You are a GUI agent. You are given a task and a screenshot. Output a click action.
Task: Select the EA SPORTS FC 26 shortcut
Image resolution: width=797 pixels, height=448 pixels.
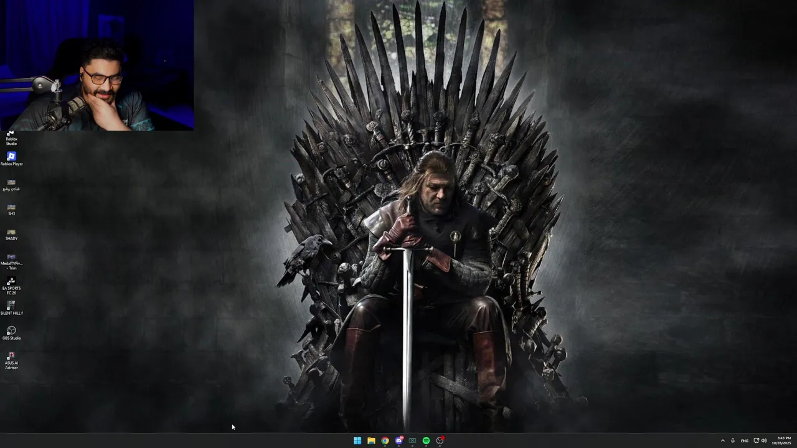[x=11, y=286]
